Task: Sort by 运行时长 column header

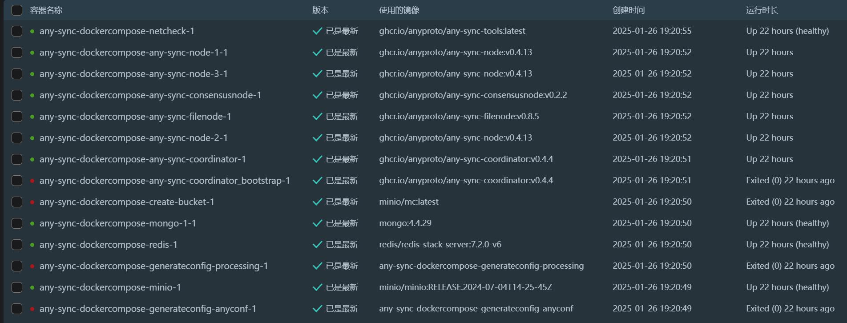Action: [762, 10]
